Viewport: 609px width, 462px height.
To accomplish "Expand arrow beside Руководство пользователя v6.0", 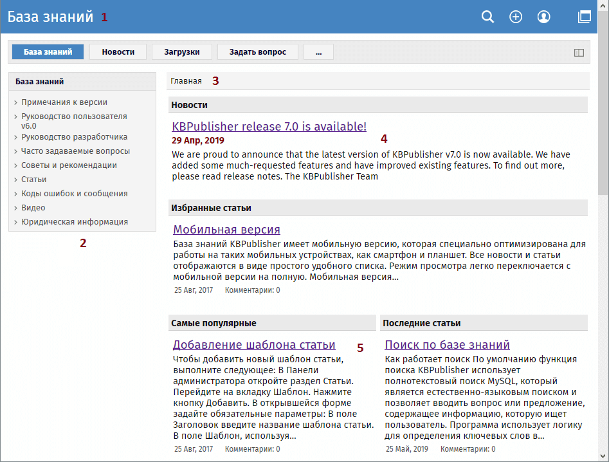I will tap(16, 116).
